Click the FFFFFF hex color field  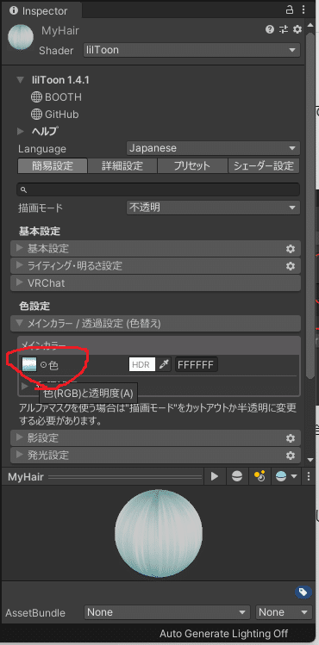click(x=197, y=364)
